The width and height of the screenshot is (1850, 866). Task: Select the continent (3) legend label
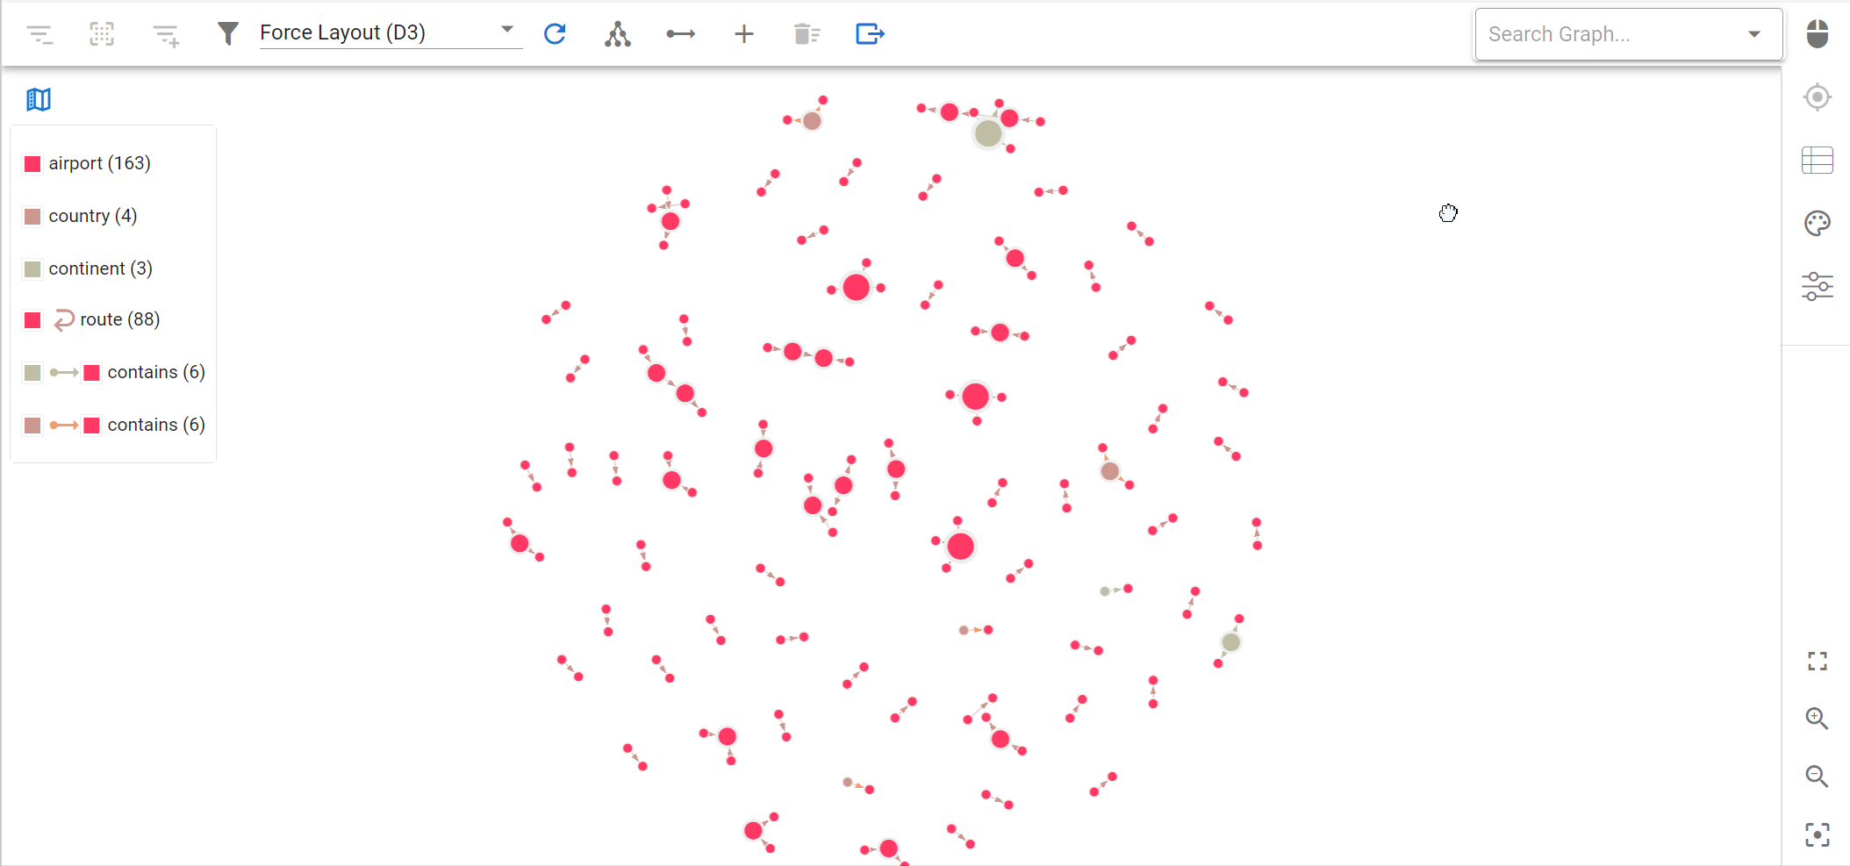(x=101, y=268)
